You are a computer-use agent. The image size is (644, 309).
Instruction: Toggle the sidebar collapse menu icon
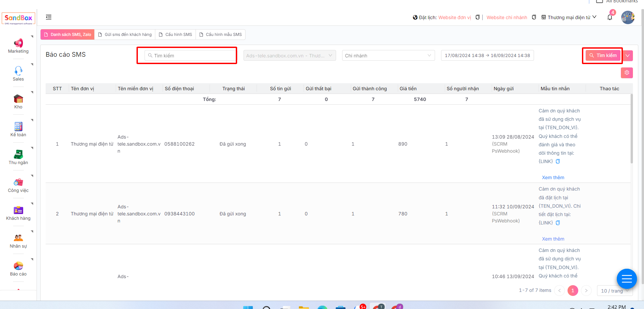[49, 17]
